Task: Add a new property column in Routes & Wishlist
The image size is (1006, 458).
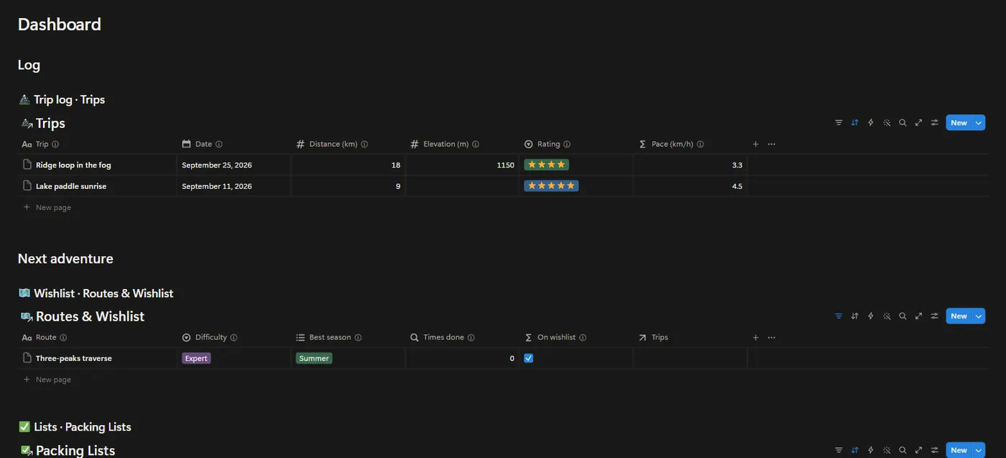Action: (x=755, y=338)
